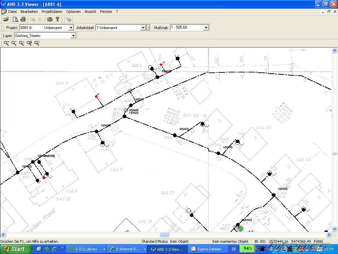Click the DE language indicator
This screenshot has width=338, height=254.
[234, 249]
